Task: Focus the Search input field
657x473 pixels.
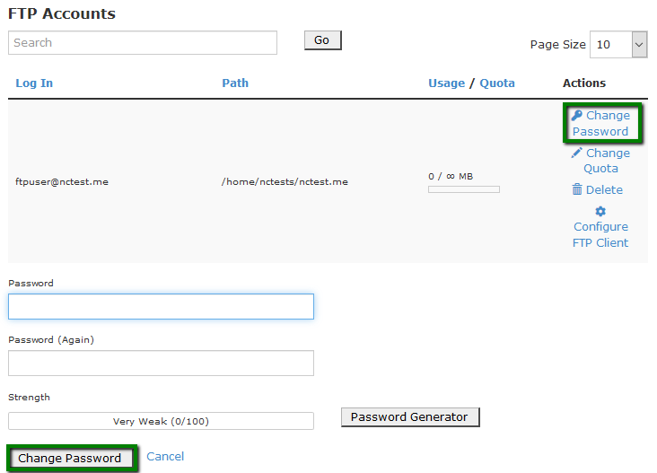Action: pos(143,43)
